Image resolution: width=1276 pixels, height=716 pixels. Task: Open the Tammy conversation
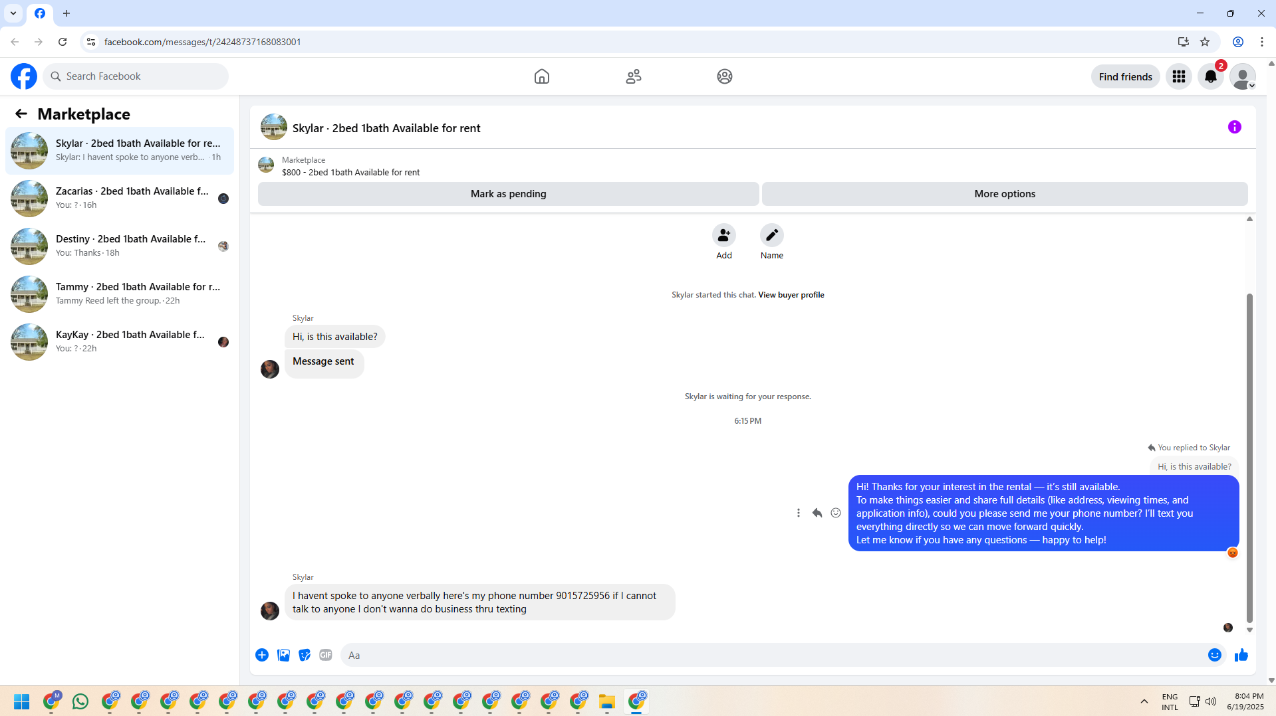point(120,294)
